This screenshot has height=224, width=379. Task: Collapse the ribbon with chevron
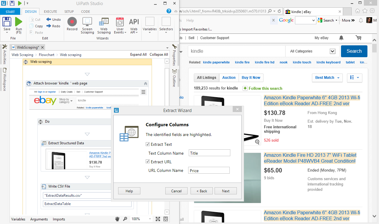pos(176,11)
